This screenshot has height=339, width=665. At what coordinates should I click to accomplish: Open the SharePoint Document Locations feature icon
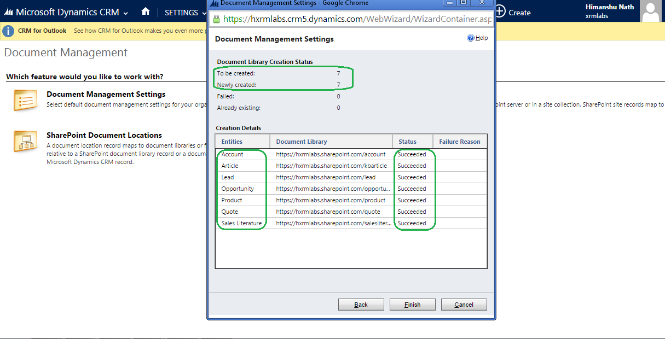point(25,141)
